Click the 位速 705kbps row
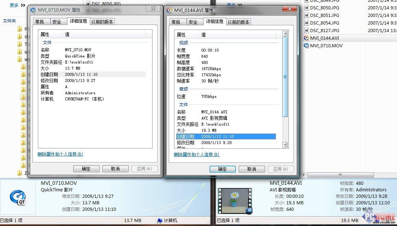The height and width of the screenshot is (226, 397). 226,96
